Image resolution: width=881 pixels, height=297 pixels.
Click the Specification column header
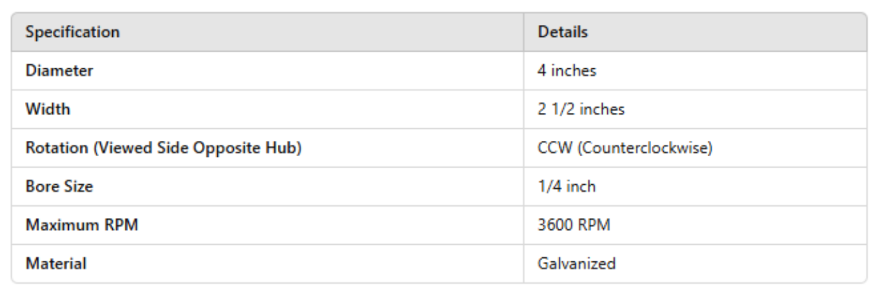[72, 32]
